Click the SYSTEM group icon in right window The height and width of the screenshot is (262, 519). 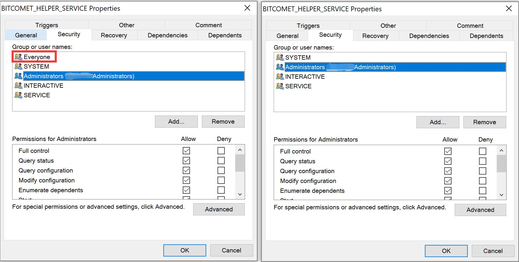pyautogui.click(x=280, y=58)
